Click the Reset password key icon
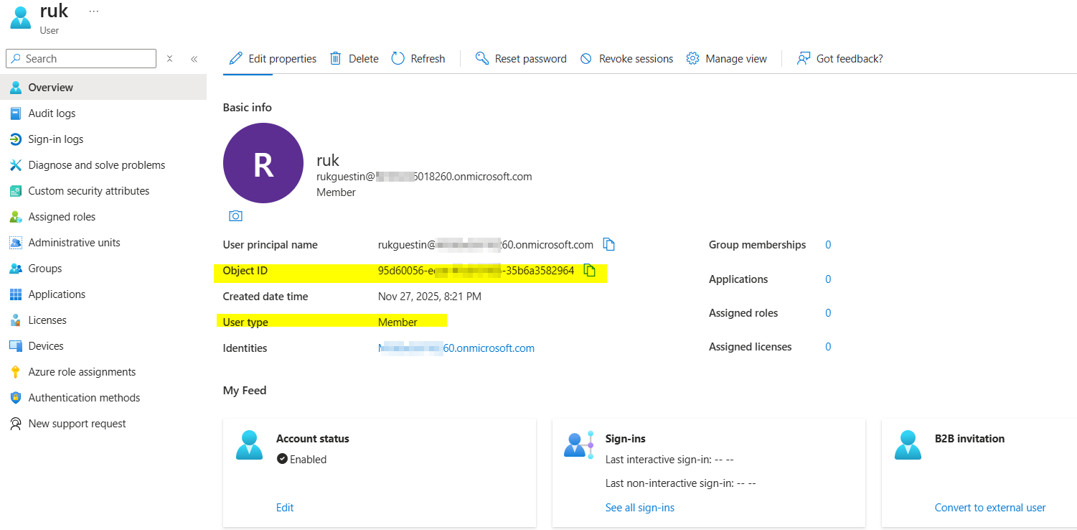The image size is (1077, 530). (x=482, y=58)
